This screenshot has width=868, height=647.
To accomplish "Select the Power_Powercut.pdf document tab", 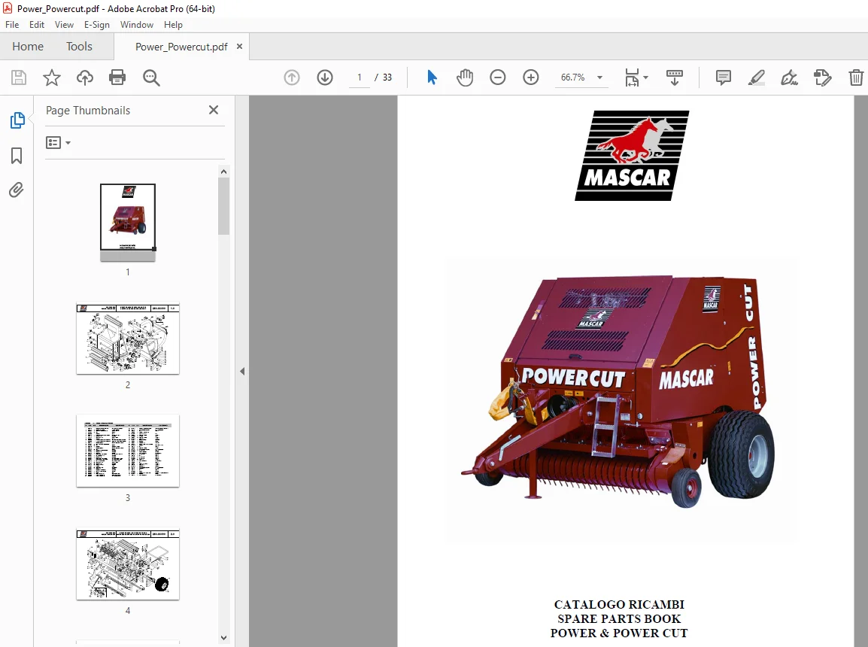I will (181, 47).
